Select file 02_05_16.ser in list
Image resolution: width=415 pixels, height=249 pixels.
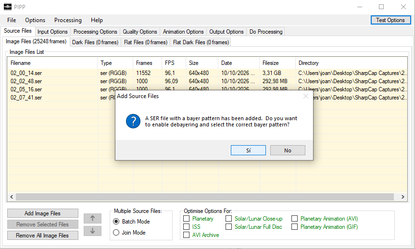[x=26, y=89]
